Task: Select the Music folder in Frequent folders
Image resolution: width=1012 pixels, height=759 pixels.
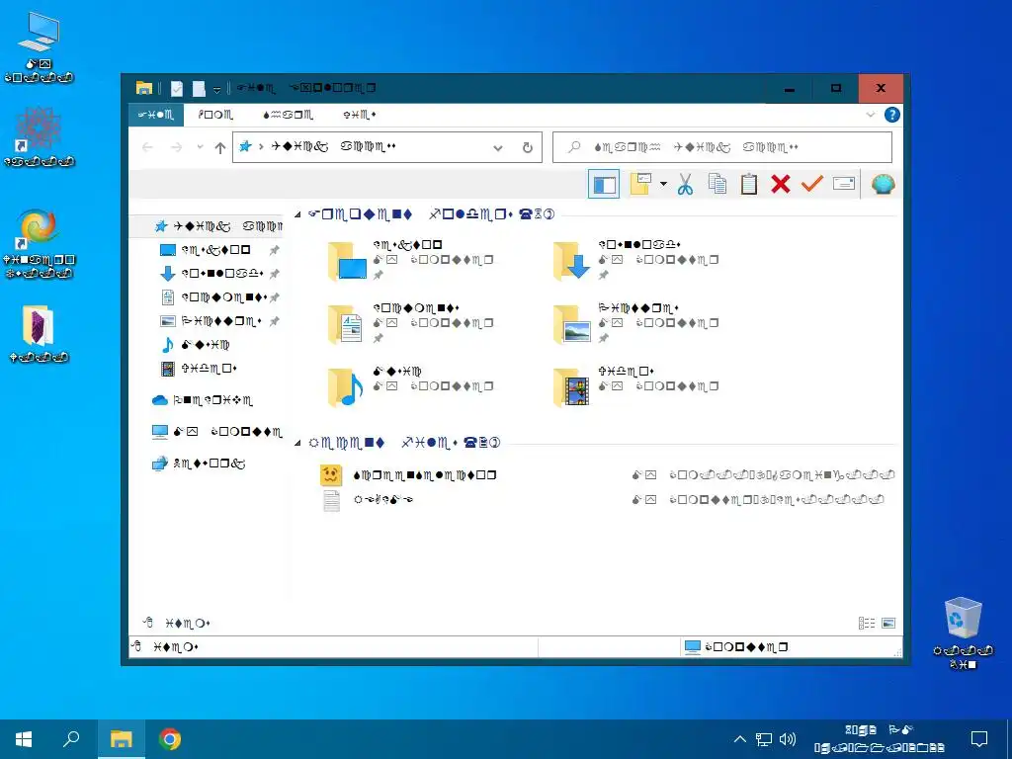Action: tap(411, 386)
